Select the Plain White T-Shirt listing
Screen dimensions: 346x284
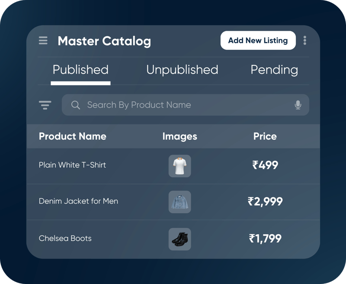pyautogui.click(x=72, y=165)
